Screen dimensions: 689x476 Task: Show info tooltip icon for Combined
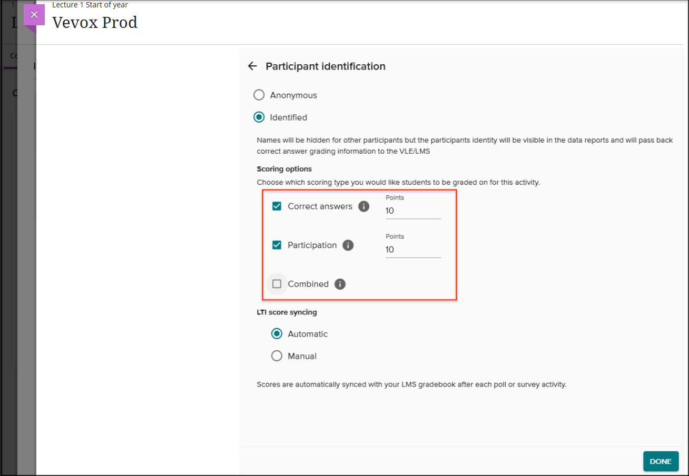coord(340,284)
